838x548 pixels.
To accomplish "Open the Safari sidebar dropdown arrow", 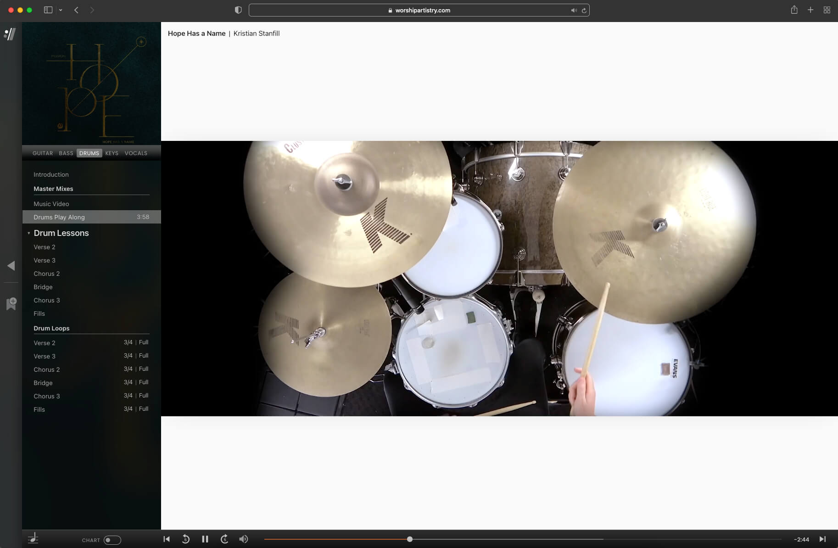I will coord(61,10).
